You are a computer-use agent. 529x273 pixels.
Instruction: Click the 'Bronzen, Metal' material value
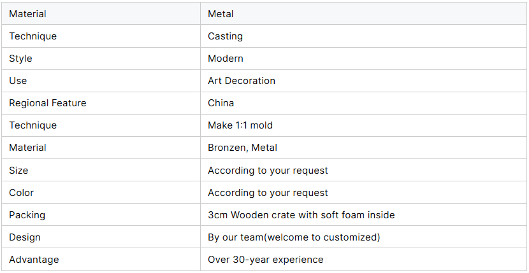click(x=242, y=148)
